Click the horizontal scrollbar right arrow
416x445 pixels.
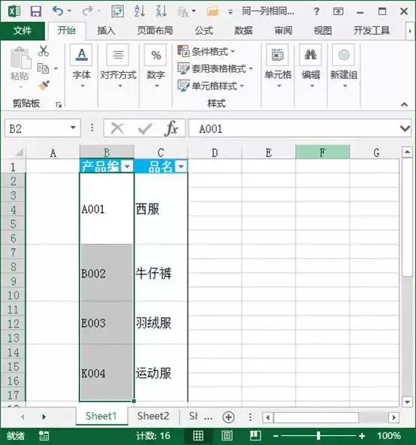click(x=393, y=417)
